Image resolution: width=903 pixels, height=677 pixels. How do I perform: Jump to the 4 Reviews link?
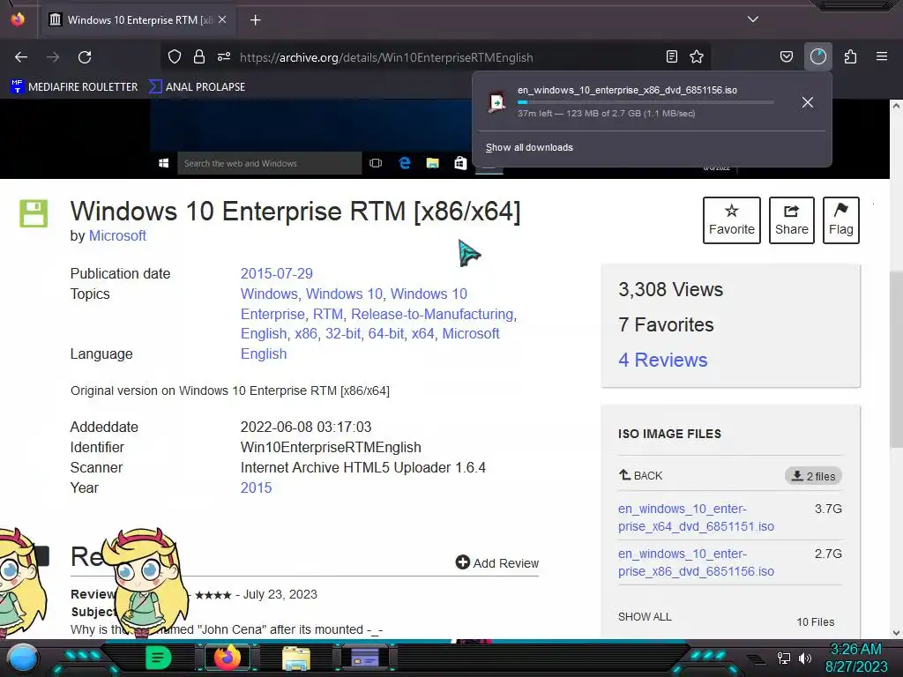663,361
